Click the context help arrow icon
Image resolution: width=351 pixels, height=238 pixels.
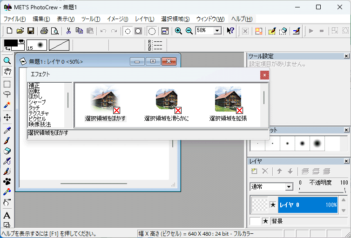[x=230, y=31]
